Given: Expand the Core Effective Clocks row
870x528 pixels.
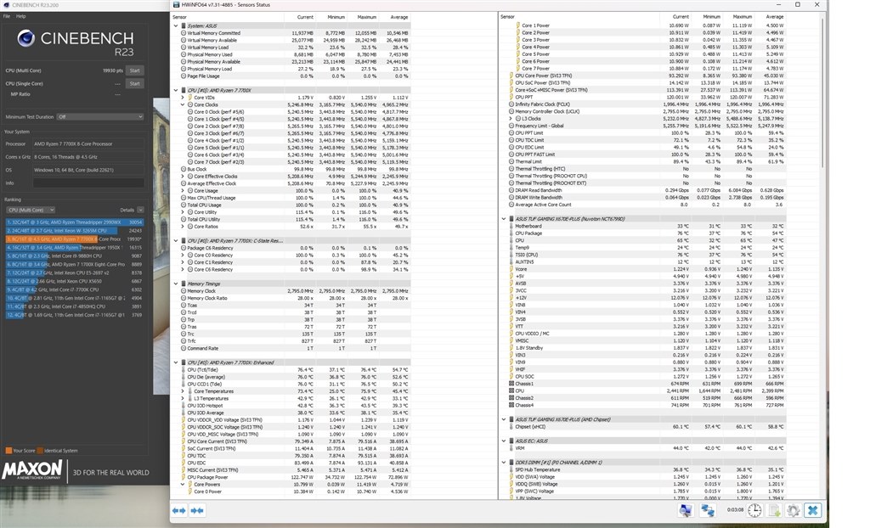Looking at the screenshot, I should (183, 177).
